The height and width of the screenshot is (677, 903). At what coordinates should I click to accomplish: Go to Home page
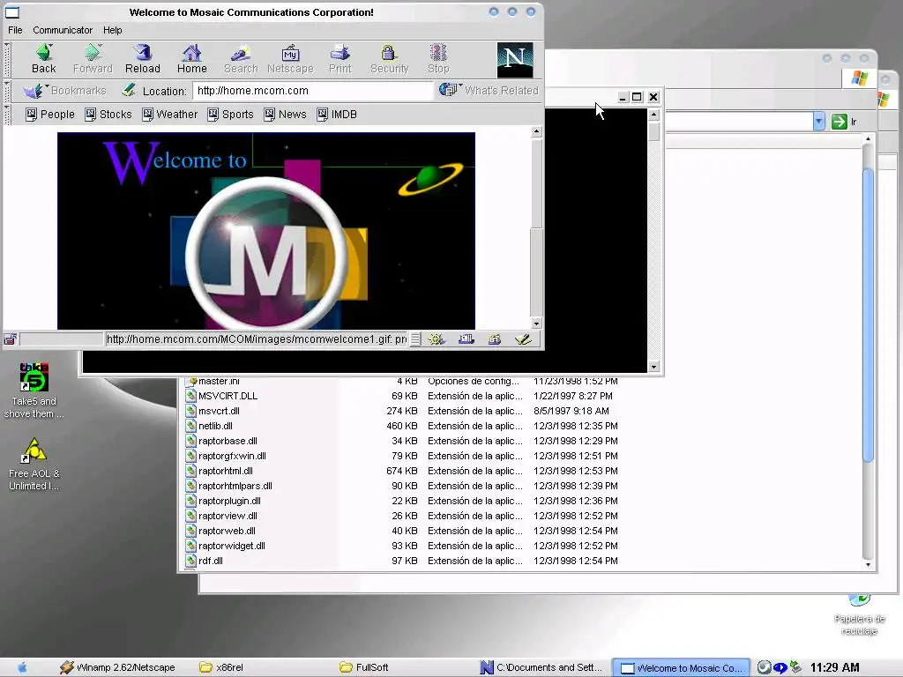[191, 59]
